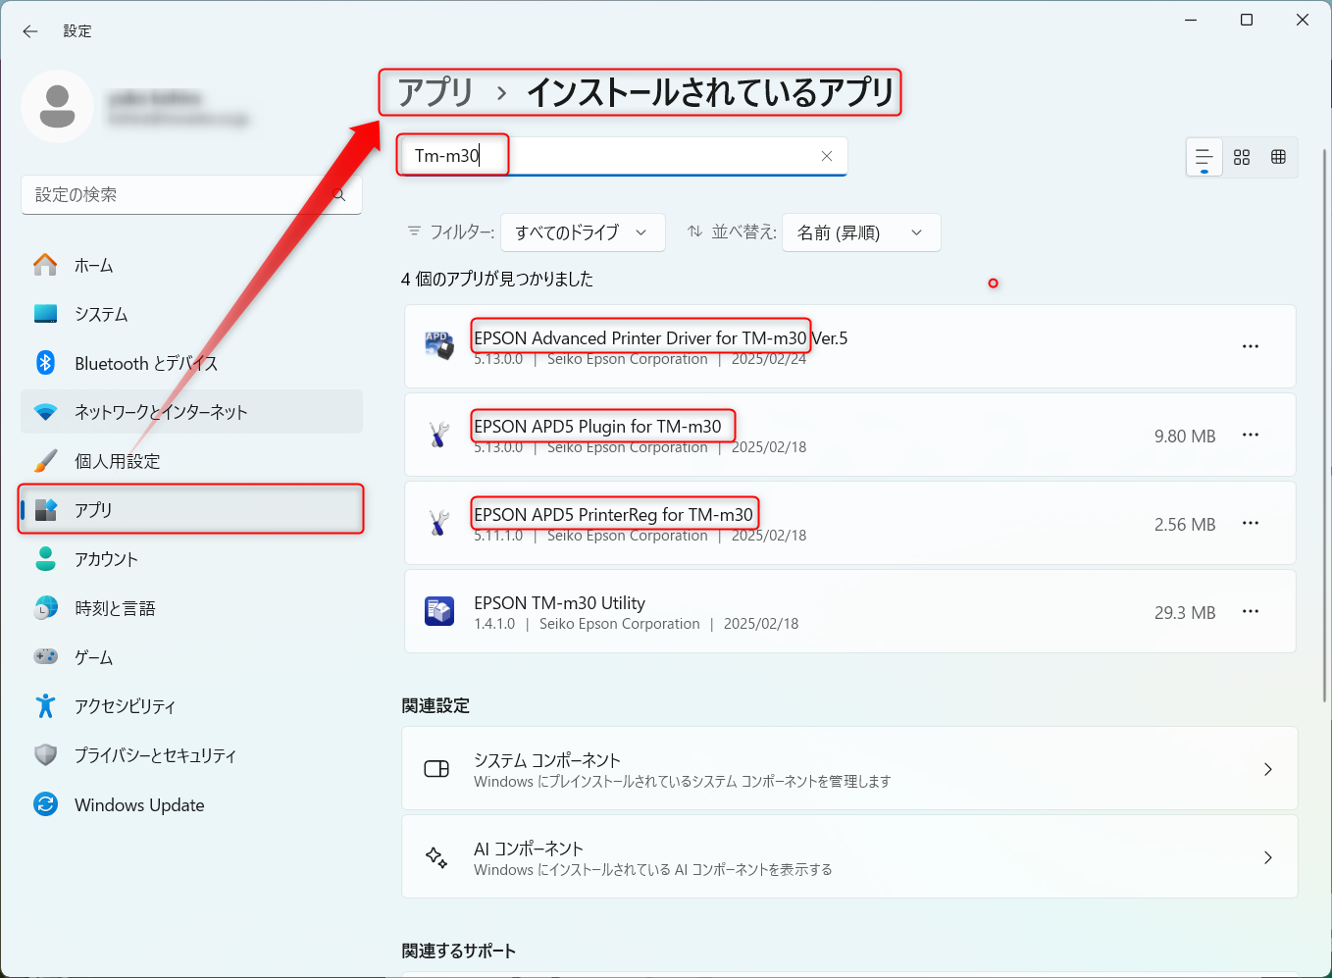The width and height of the screenshot is (1332, 978).
Task: Click the EPSON TM-m30 Utility app icon
Action: 438,611
